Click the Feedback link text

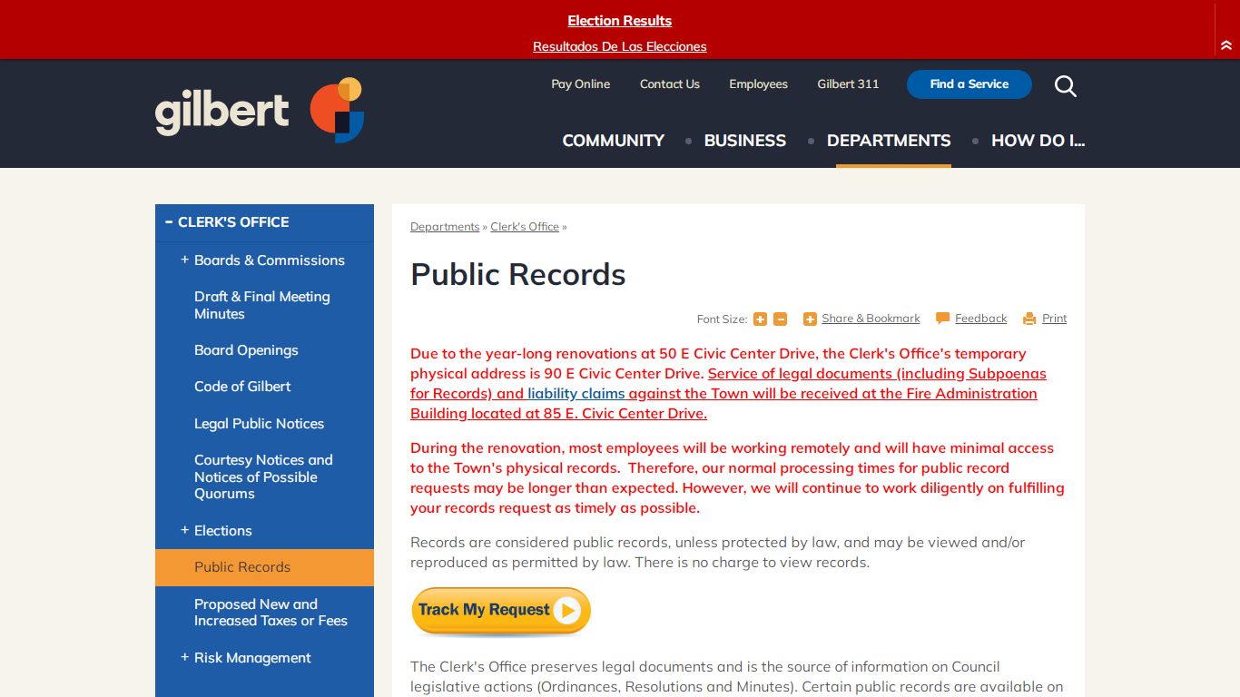(x=980, y=319)
